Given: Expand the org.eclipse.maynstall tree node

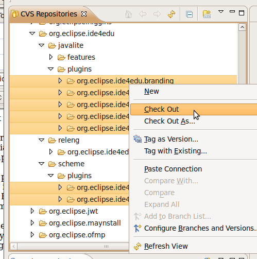Looking at the screenshot, I should (32, 223).
